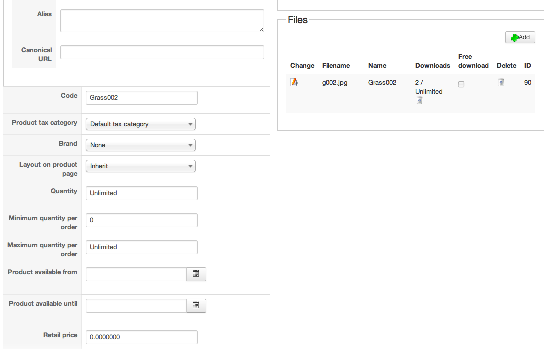Image resolution: width=550 pixels, height=349 pixels.
Task: Click the green plus Add button in Files
Action: click(520, 37)
